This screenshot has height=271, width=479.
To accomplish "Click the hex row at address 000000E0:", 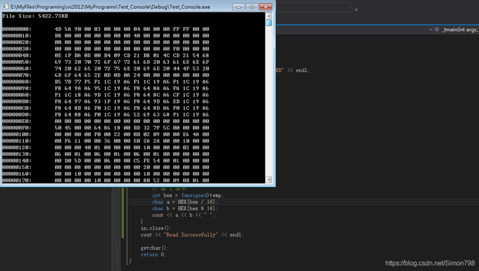I will pyautogui.click(x=106, y=121).
